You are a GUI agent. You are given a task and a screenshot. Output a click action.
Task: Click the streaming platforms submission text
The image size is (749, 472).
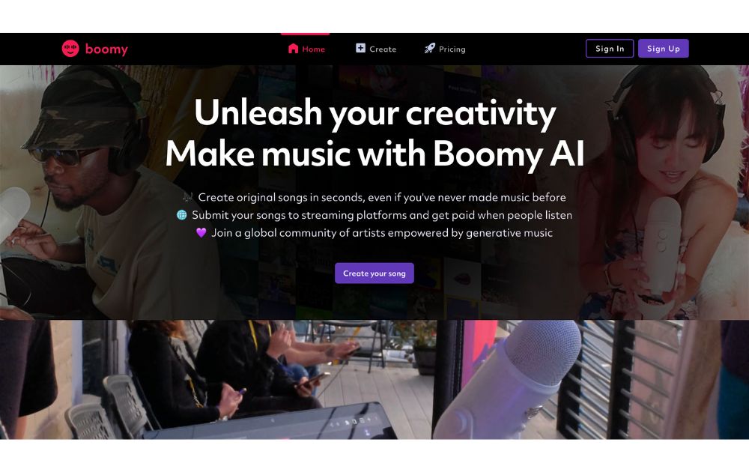(382, 215)
